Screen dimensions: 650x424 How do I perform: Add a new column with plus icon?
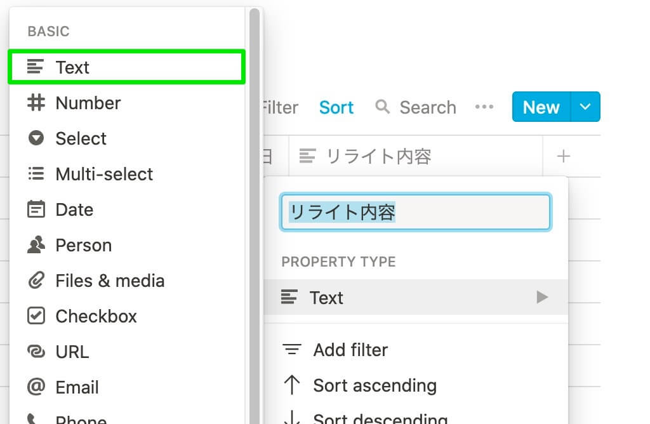(x=564, y=156)
